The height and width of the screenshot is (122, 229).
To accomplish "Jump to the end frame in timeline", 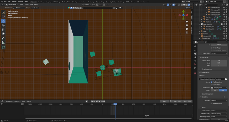I will point(104,101).
